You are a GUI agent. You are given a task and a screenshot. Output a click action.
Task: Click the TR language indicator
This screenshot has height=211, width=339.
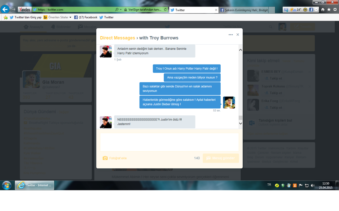pos(269,185)
